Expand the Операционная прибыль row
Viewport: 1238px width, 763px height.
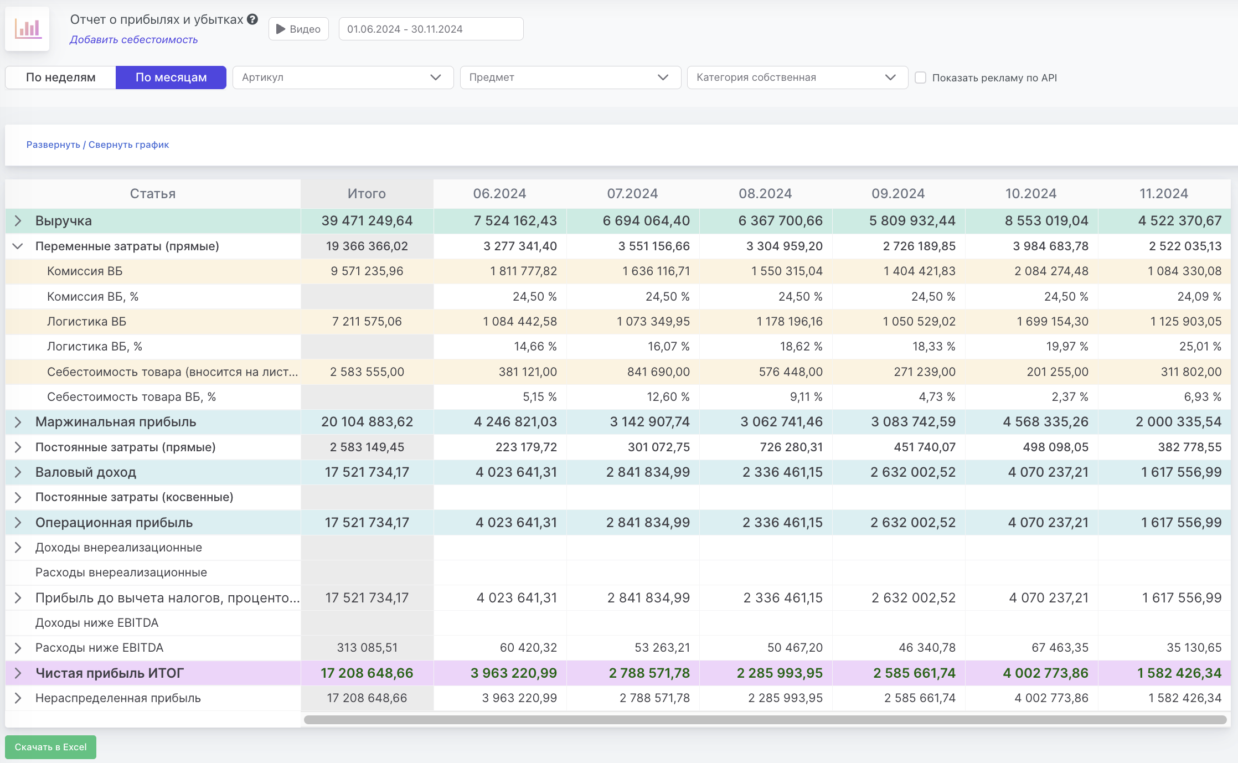coord(18,523)
